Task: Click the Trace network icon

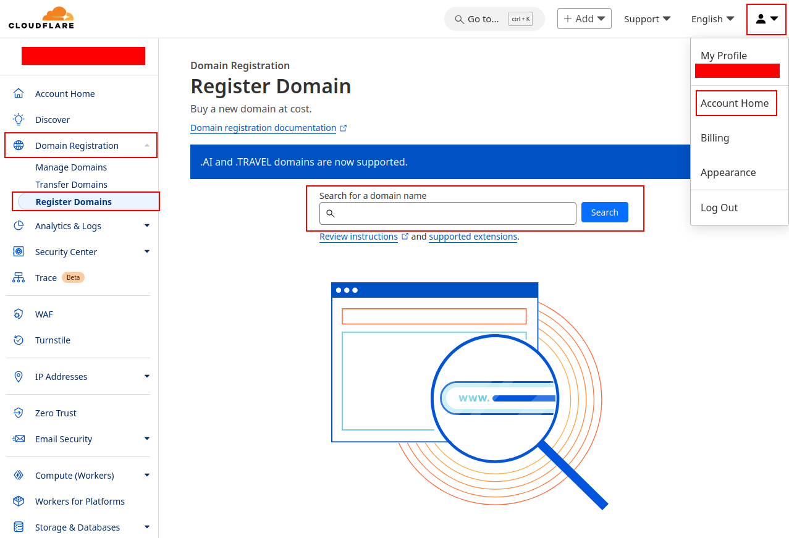Action: click(x=19, y=278)
